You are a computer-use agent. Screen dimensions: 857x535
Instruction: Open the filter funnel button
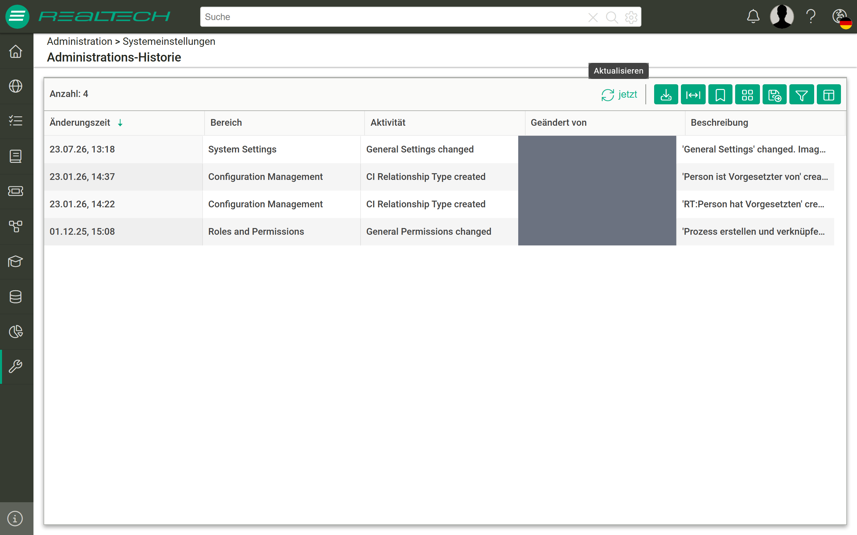(x=801, y=95)
